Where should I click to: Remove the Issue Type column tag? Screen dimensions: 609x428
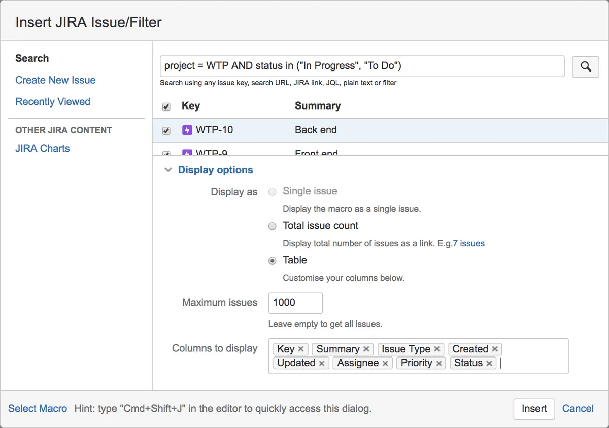(x=437, y=349)
